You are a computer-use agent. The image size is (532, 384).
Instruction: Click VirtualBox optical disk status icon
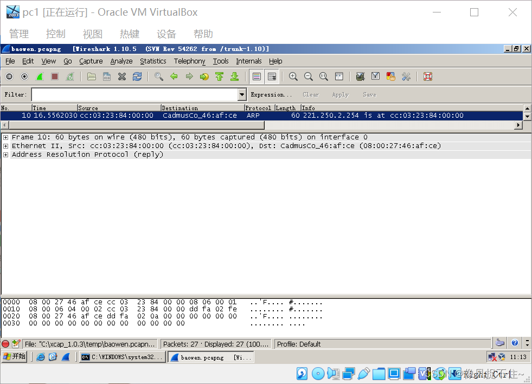pyautogui.click(x=318, y=374)
